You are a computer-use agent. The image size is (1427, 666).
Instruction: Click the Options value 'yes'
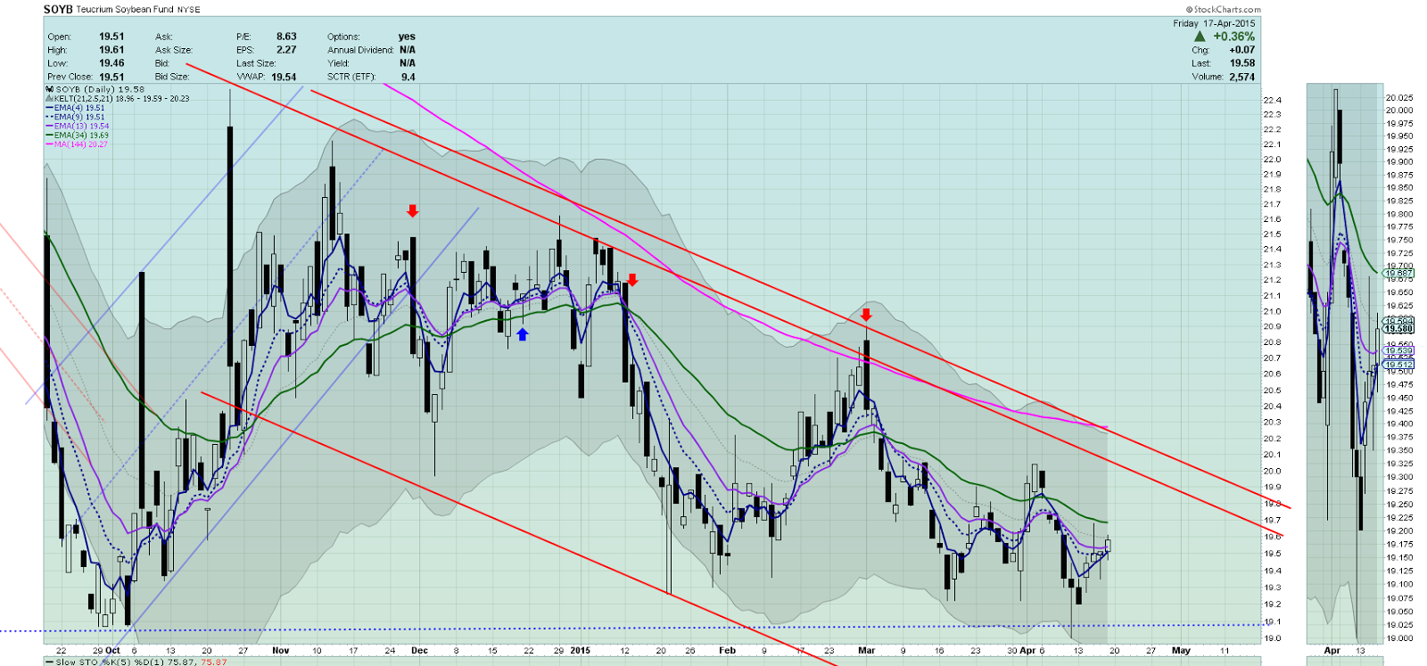point(407,37)
